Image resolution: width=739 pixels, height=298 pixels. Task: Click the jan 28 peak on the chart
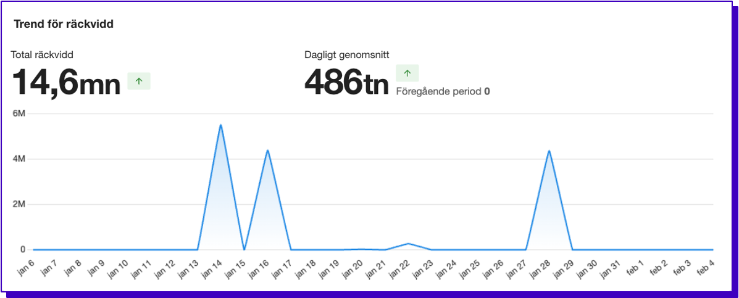point(549,151)
